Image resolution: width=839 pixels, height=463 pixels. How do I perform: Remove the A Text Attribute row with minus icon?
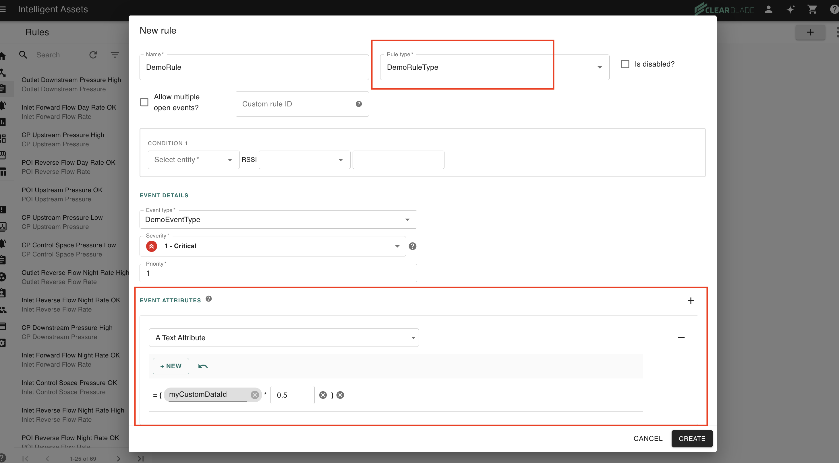(681, 338)
